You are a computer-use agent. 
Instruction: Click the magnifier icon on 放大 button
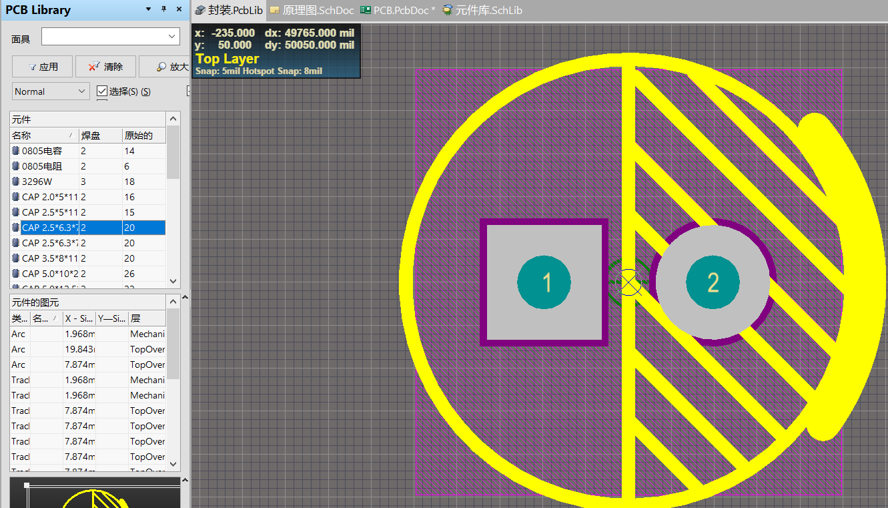[x=161, y=67]
